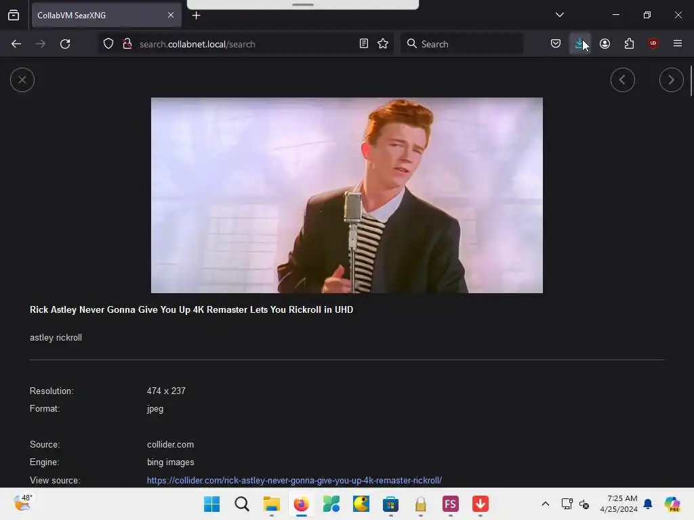The width and height of the screenshot is (694, 520).
Task: Open network status tray icon
Action: point(567,504)
